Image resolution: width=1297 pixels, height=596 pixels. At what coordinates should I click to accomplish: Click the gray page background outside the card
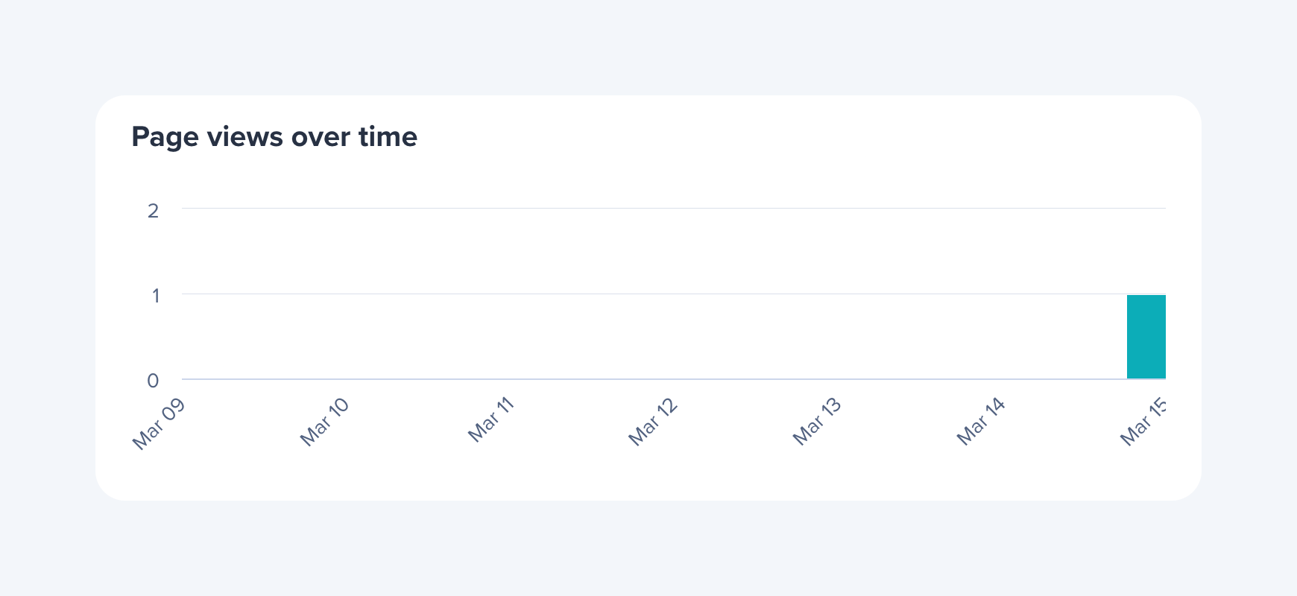(648, 45)
